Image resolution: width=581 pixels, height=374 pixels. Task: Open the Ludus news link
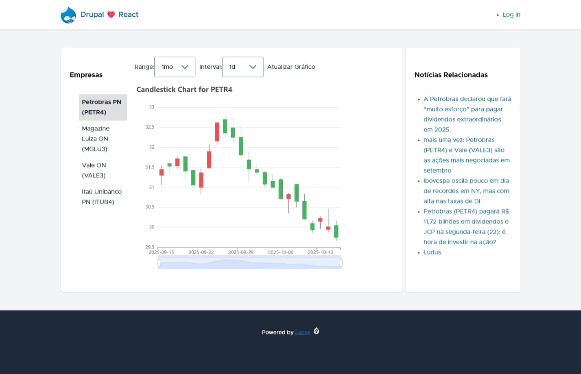(432, 252)
